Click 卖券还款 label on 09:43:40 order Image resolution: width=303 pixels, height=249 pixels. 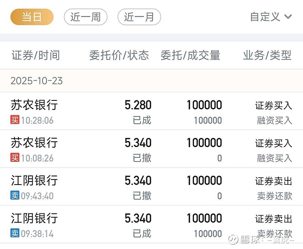pos(275,196)
